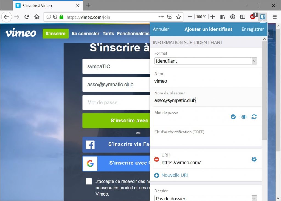Click the Firefox home icon
The image size is (281, 201).
pos(37,17)
